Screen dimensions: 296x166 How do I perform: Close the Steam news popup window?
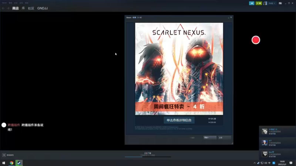(231, 17)
